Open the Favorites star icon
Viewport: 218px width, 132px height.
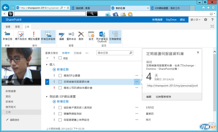[208, 8]
